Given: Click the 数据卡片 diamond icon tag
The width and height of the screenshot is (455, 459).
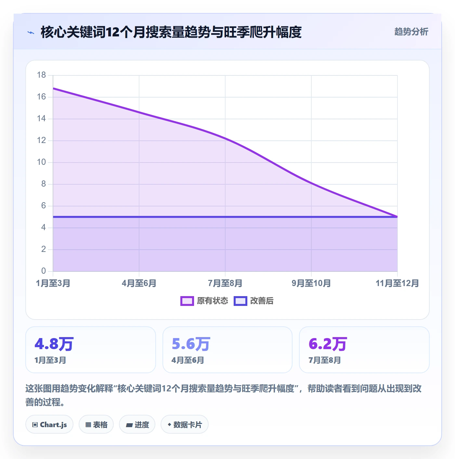Looking at the screenshot, I should tap(185, 424).
